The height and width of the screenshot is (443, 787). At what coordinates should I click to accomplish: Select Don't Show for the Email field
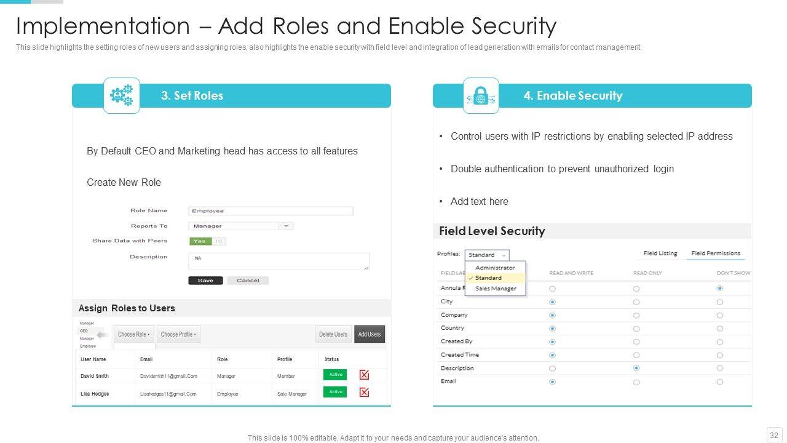click(x=720, y=382)
